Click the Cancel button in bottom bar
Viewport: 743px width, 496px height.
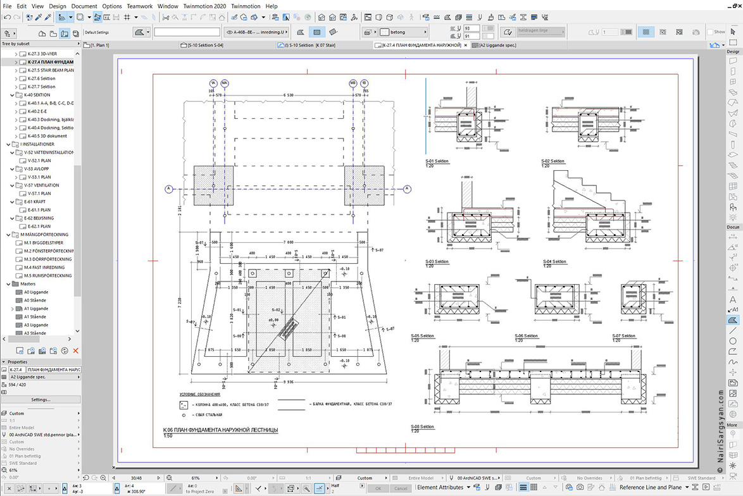[x=401, y=488]
